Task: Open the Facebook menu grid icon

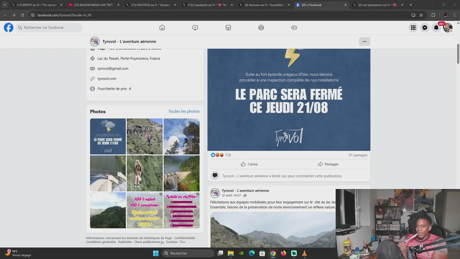Action: tap(413, 27)
